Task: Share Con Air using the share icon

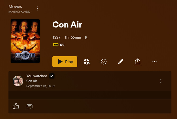Action: 138,61
